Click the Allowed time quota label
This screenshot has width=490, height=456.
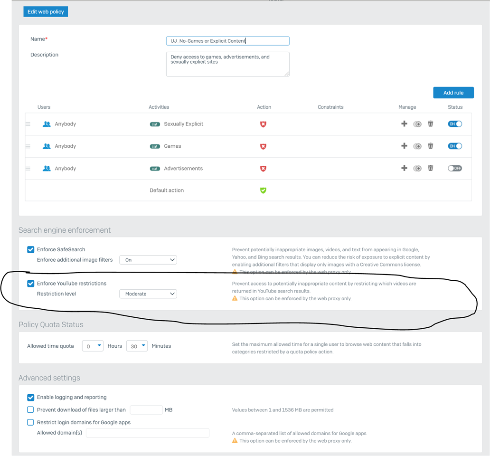(x=50, y=346)
